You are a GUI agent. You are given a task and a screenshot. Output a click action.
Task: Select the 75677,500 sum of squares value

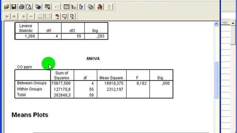[61, 83]
